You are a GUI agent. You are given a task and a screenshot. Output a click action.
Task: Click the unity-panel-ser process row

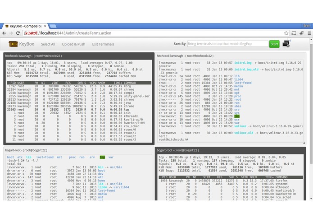pos(79,96)
